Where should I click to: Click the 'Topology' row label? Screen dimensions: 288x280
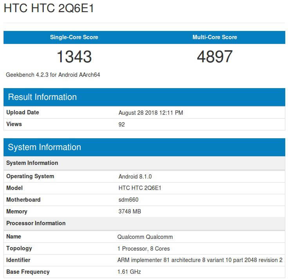19,248
